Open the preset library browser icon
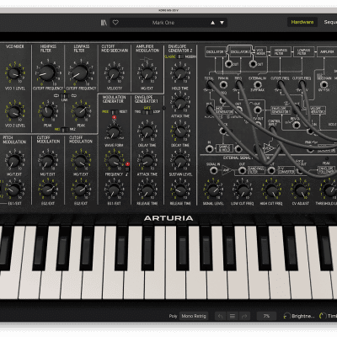 pyautogui.click(x=104, y=23)
